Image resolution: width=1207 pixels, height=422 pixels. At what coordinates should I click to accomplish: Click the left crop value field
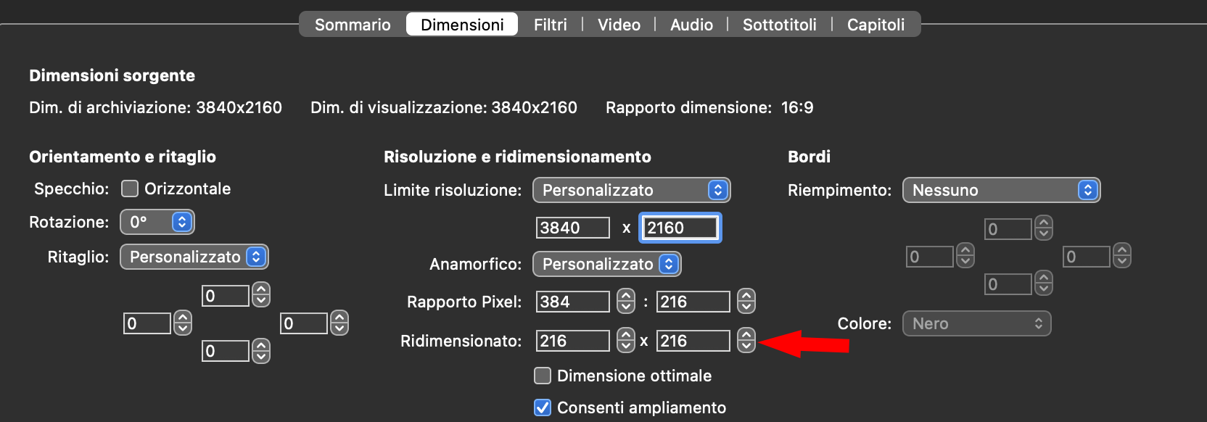pyautogui.click(x=147, y=323)
